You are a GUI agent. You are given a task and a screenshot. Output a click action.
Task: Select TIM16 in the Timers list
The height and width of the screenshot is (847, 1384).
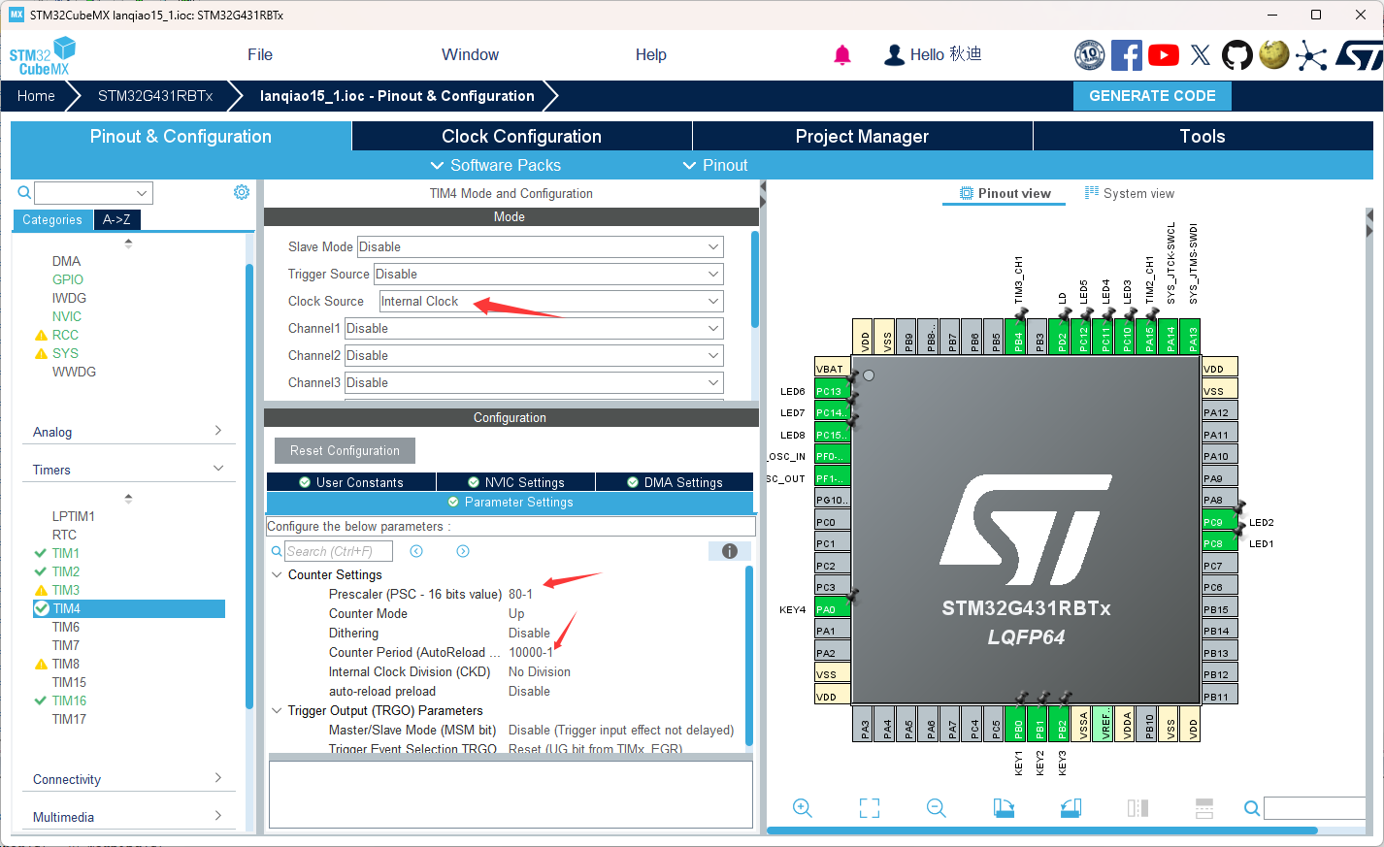pyautogui.click(x=69, y=700)
